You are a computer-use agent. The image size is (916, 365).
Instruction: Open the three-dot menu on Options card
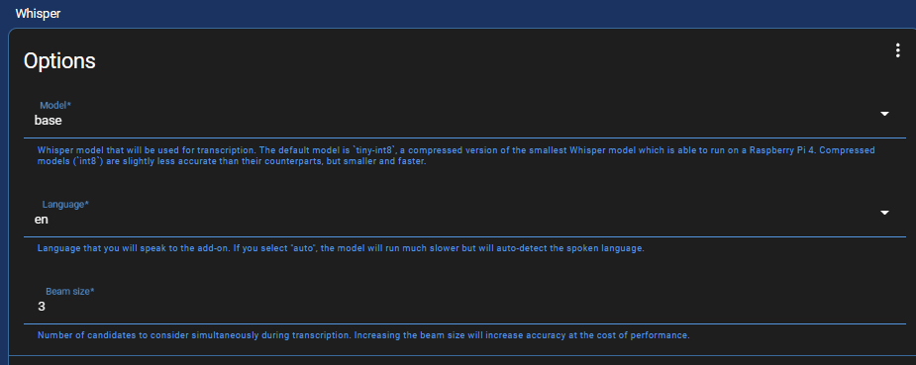(x=898, y=50)
